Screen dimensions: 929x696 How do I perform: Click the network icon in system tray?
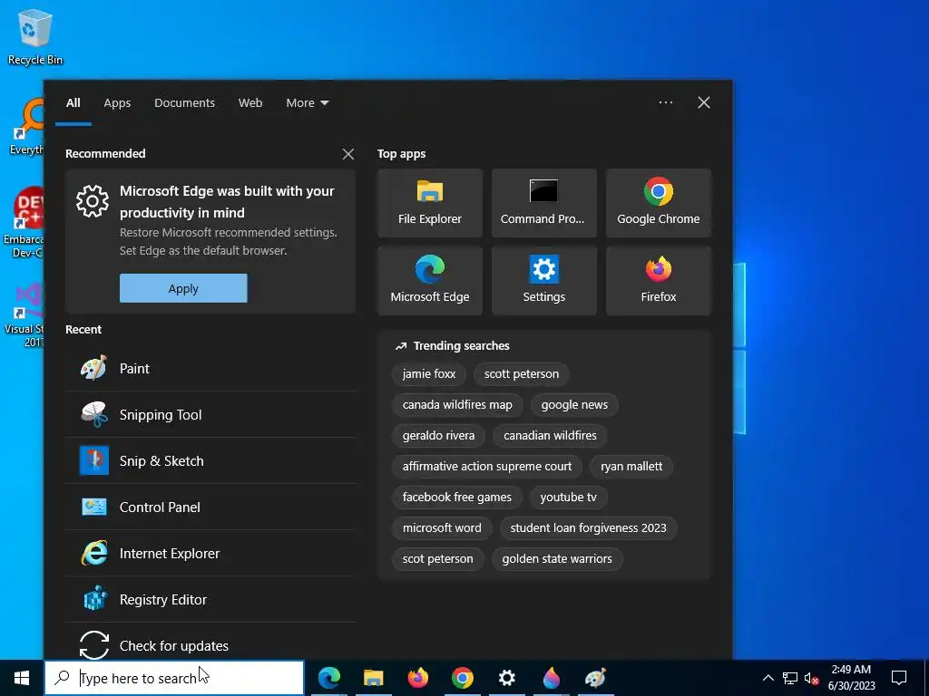pos(790,678)
